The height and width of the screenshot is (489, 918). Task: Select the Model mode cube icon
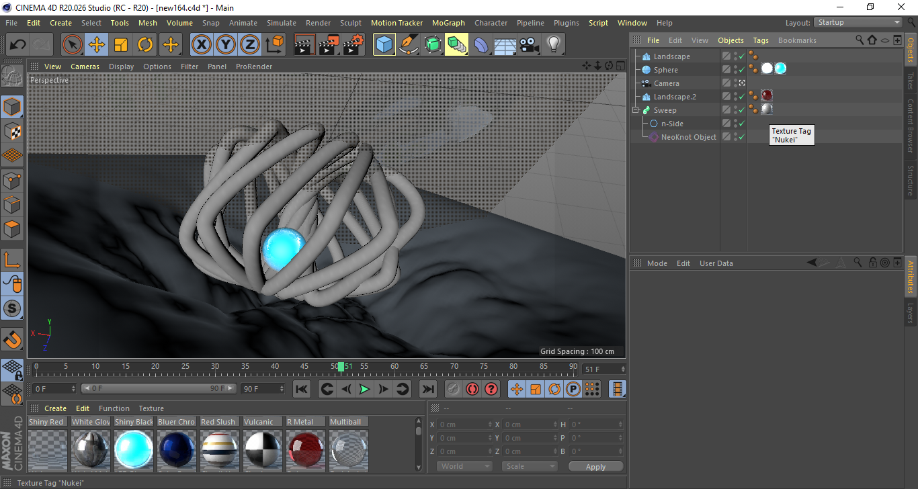[12, 107]
